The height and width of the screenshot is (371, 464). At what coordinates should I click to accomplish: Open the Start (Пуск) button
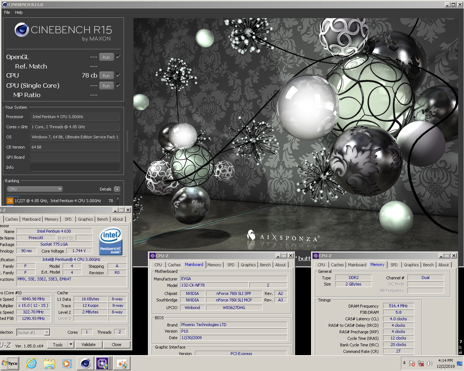point(10,363)
